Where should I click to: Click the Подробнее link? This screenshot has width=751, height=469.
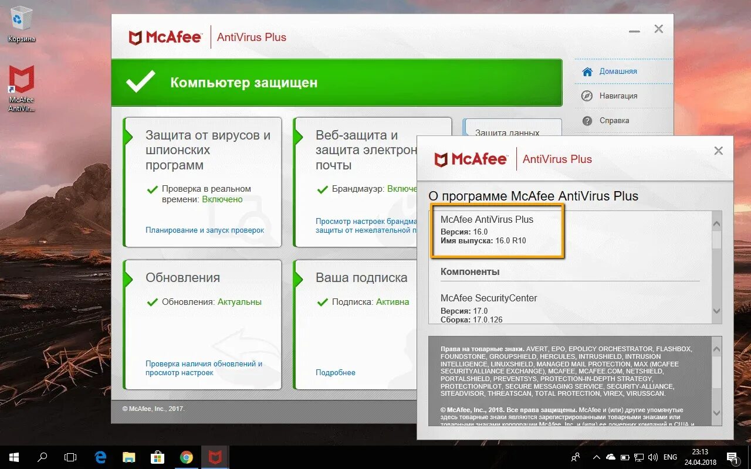pos(336,373)
